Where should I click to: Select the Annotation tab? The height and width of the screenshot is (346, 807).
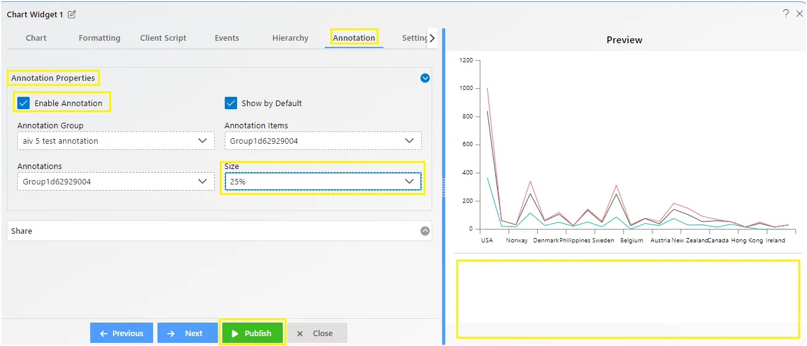354,38
